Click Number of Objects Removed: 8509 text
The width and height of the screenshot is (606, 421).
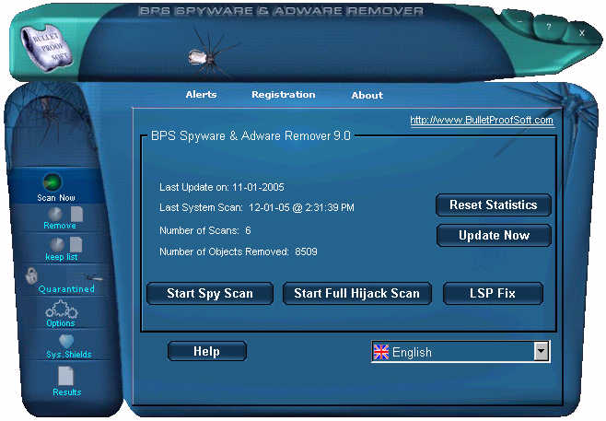[238, 252]
